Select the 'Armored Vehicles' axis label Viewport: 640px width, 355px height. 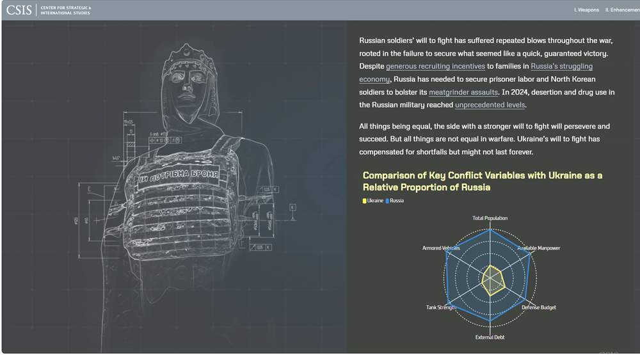point(441,248)
